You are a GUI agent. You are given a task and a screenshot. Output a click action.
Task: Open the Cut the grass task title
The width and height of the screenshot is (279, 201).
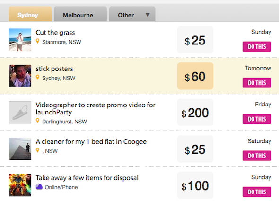point(55,33)
